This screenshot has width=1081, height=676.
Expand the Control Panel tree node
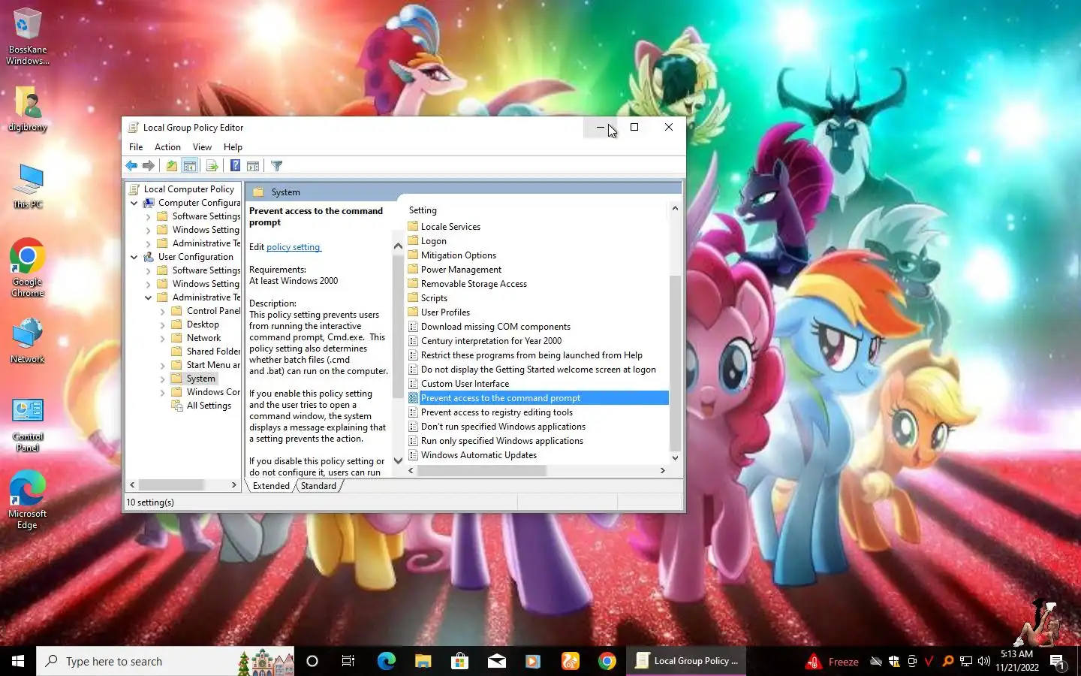tap(162, 311)
